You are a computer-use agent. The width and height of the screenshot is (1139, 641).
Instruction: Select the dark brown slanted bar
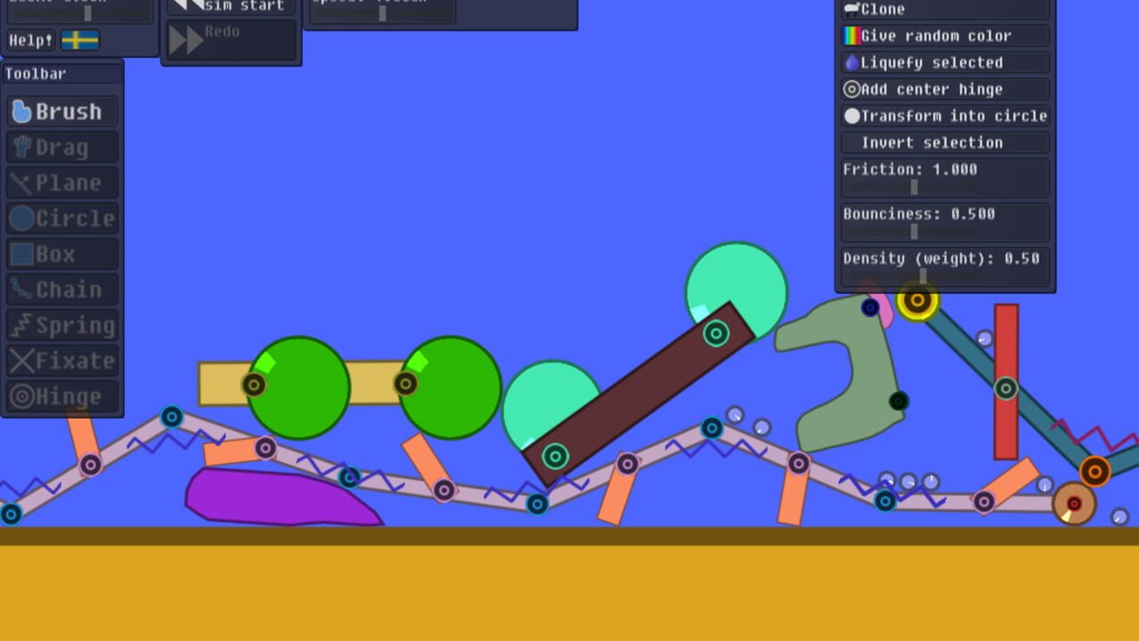(x=637, y=396)
